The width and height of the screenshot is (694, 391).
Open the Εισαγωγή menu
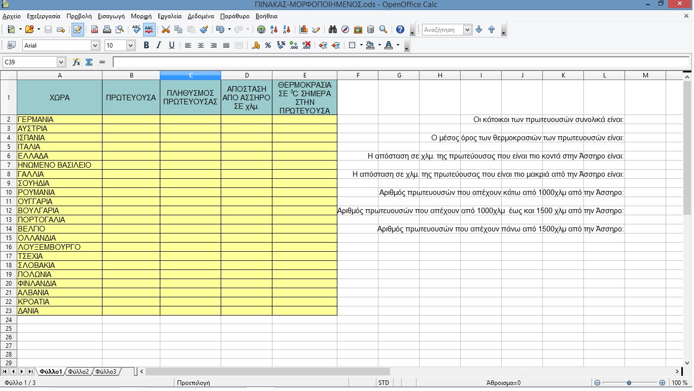click(x=111, y=16)
